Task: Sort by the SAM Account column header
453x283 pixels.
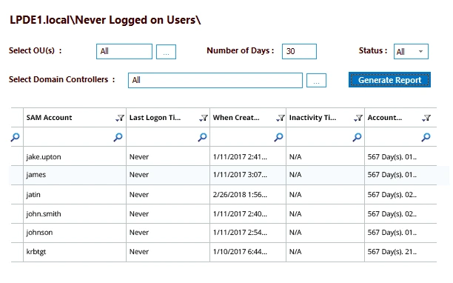Action: coord(49,118)
